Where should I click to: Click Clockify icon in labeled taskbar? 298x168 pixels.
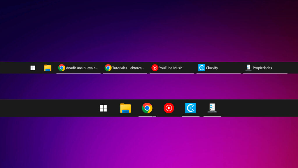pos(202,68)
